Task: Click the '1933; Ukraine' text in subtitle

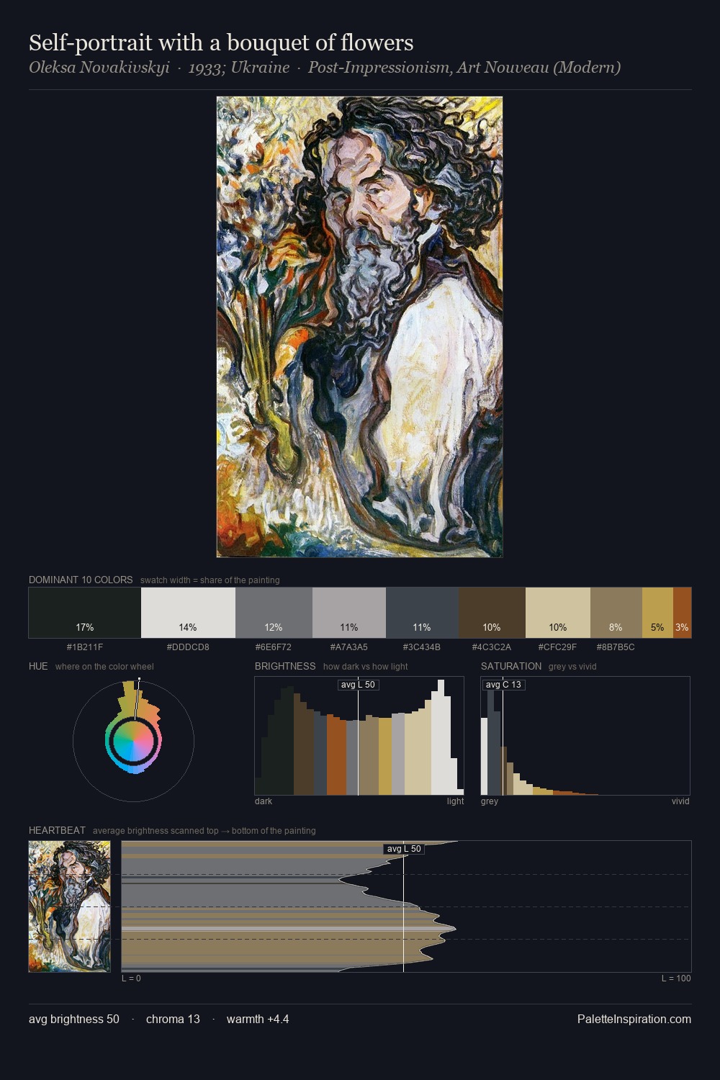Action: [238, 68]
